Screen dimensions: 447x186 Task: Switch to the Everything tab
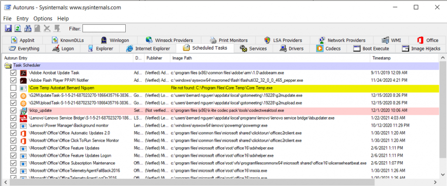pos(24,49)
